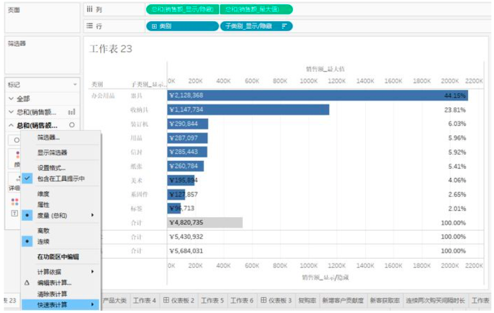The width and height of the screenshot is (494, 313).
Task: Select the bar labeled ¥2,128,368
Action: pyautogui.click(x=318, y=95)
